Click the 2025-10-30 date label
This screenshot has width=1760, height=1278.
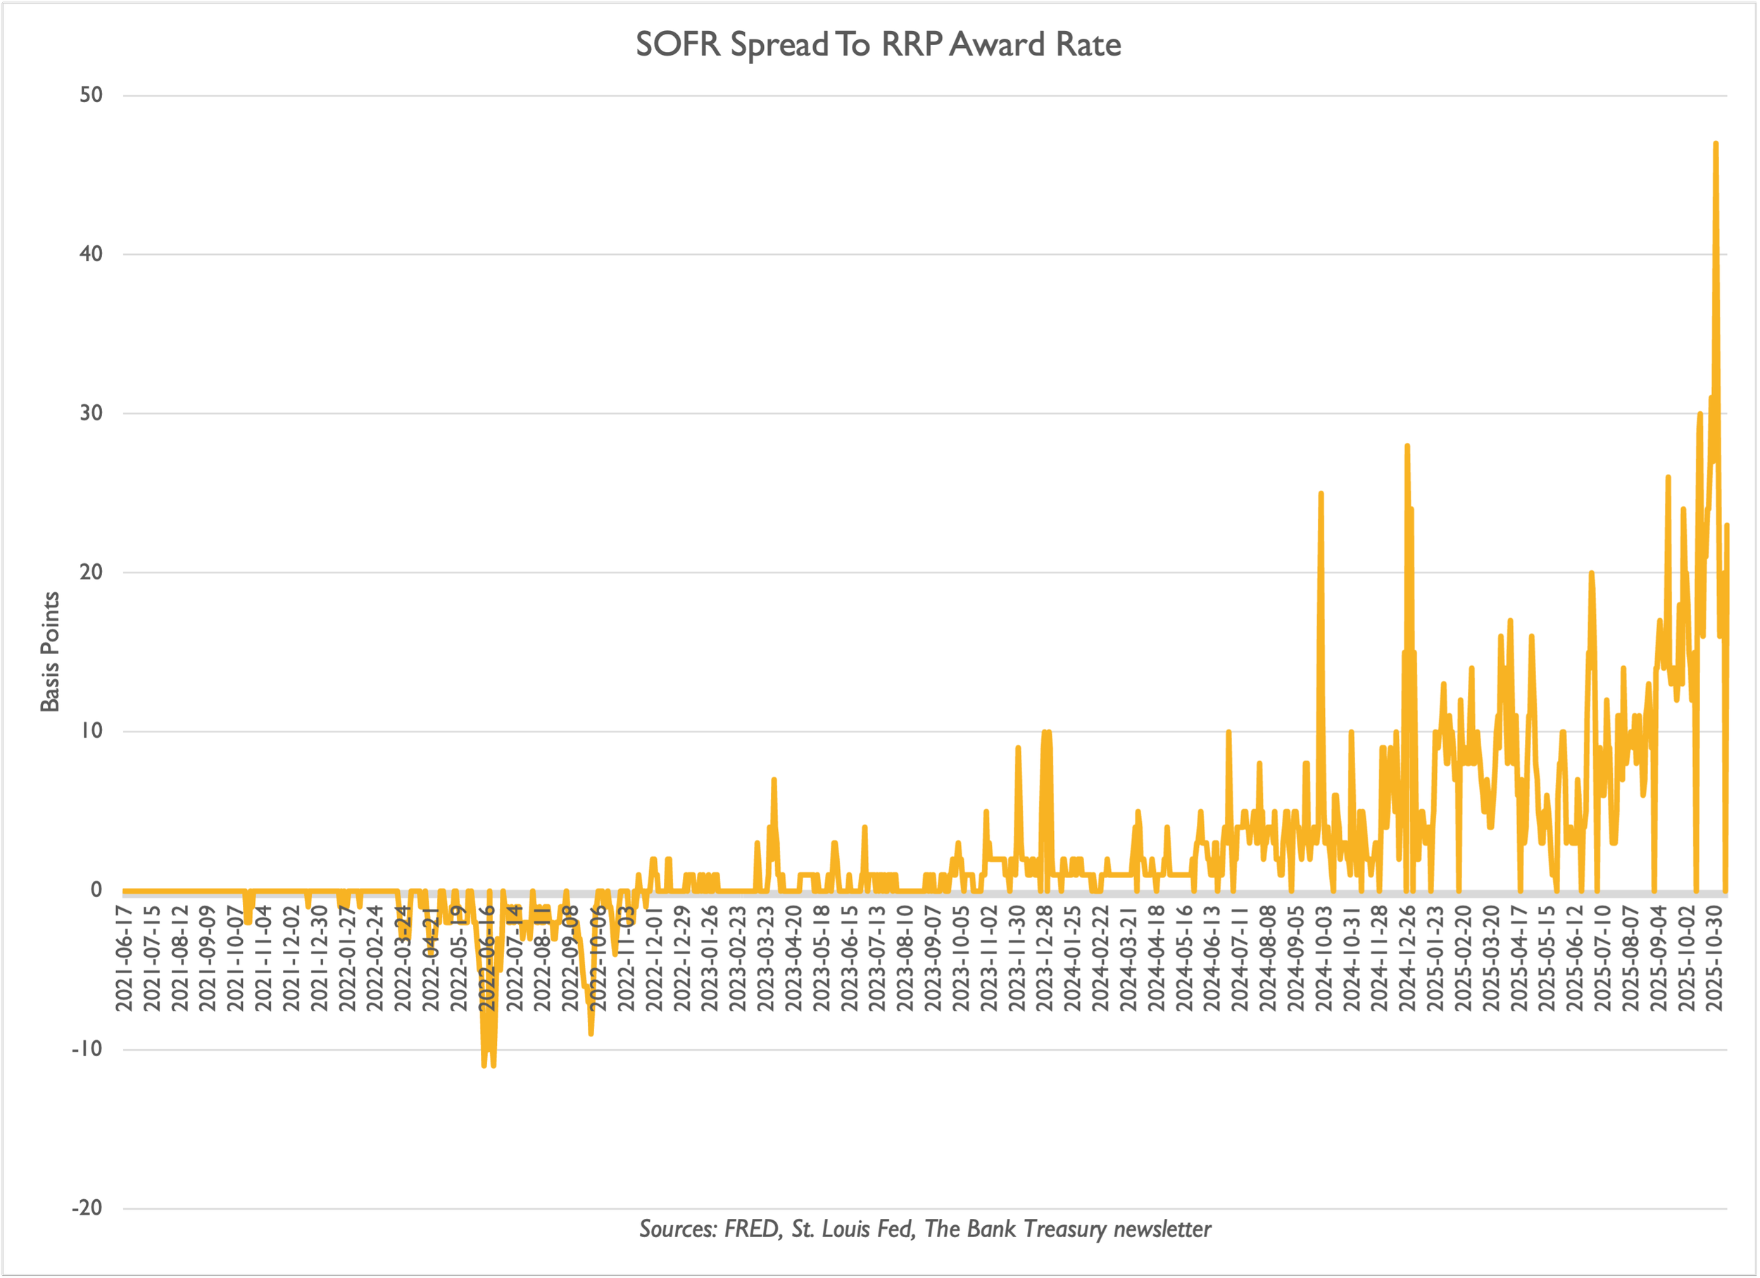1714,958
